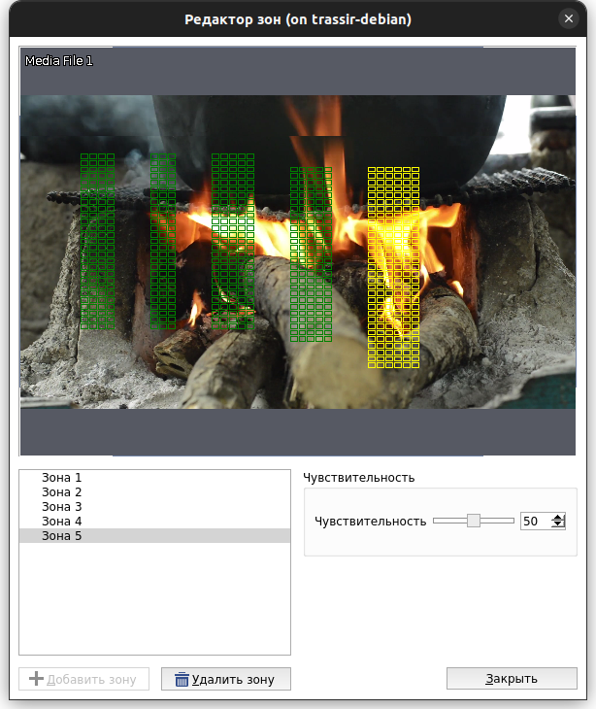Click the Чувствительность slider handle
The width and height of the screenshot is (596, 709).
click(x=473, y=521)
